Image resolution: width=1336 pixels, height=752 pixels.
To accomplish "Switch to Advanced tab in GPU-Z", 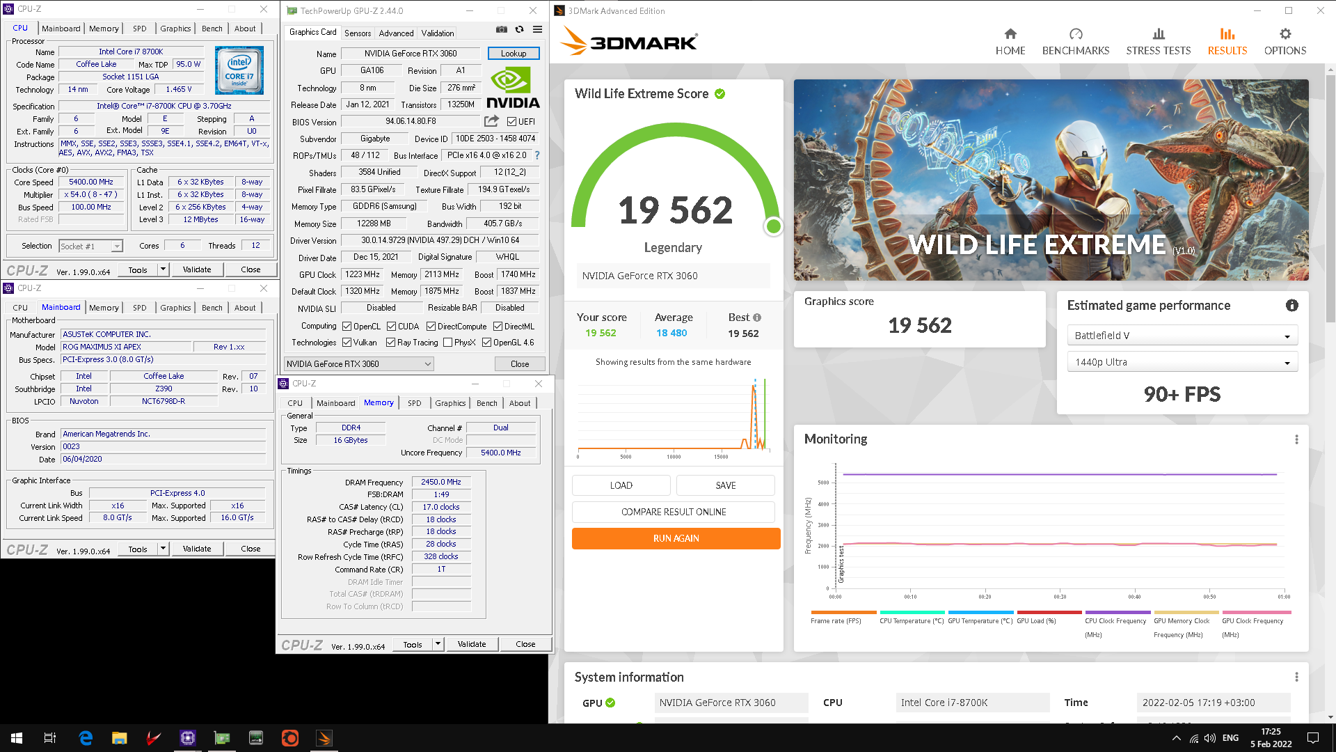I will pos(396,33).
